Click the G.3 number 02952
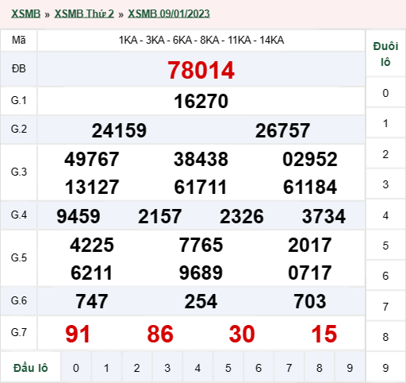This screenshot has width=406, height=383. click(310, 159)
